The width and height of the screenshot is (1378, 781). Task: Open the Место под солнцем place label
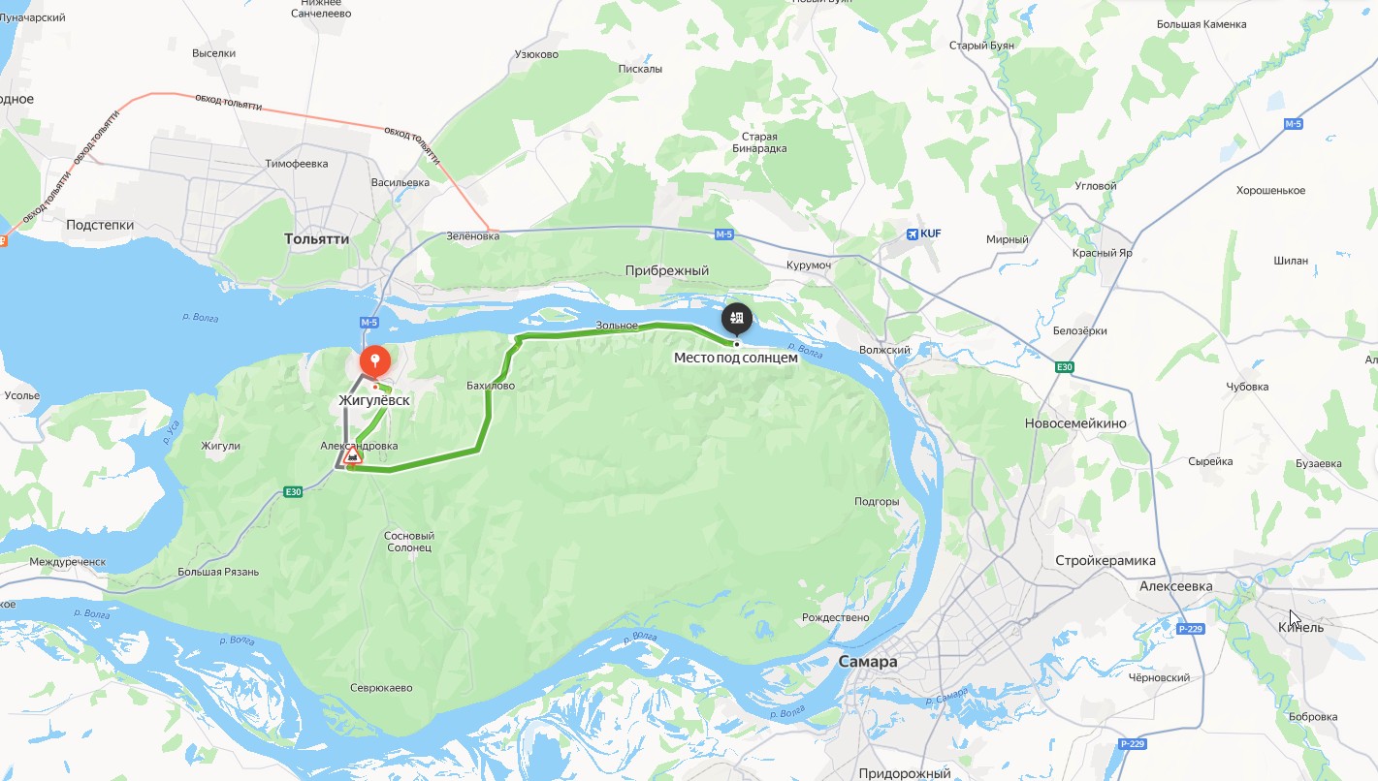(736, 358)
